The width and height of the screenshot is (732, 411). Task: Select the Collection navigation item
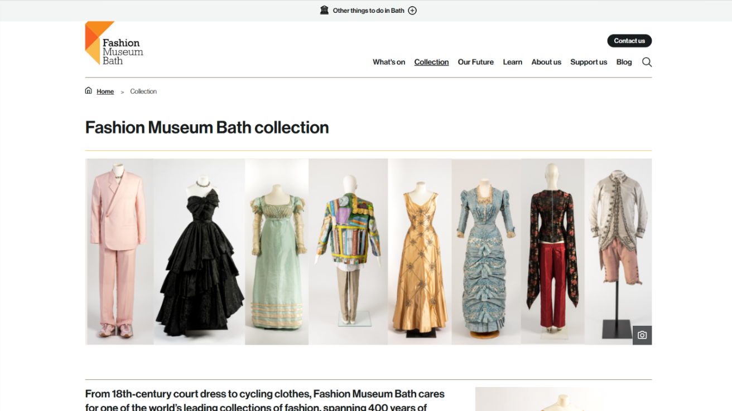pyautogui.click(x=431, y=62)
